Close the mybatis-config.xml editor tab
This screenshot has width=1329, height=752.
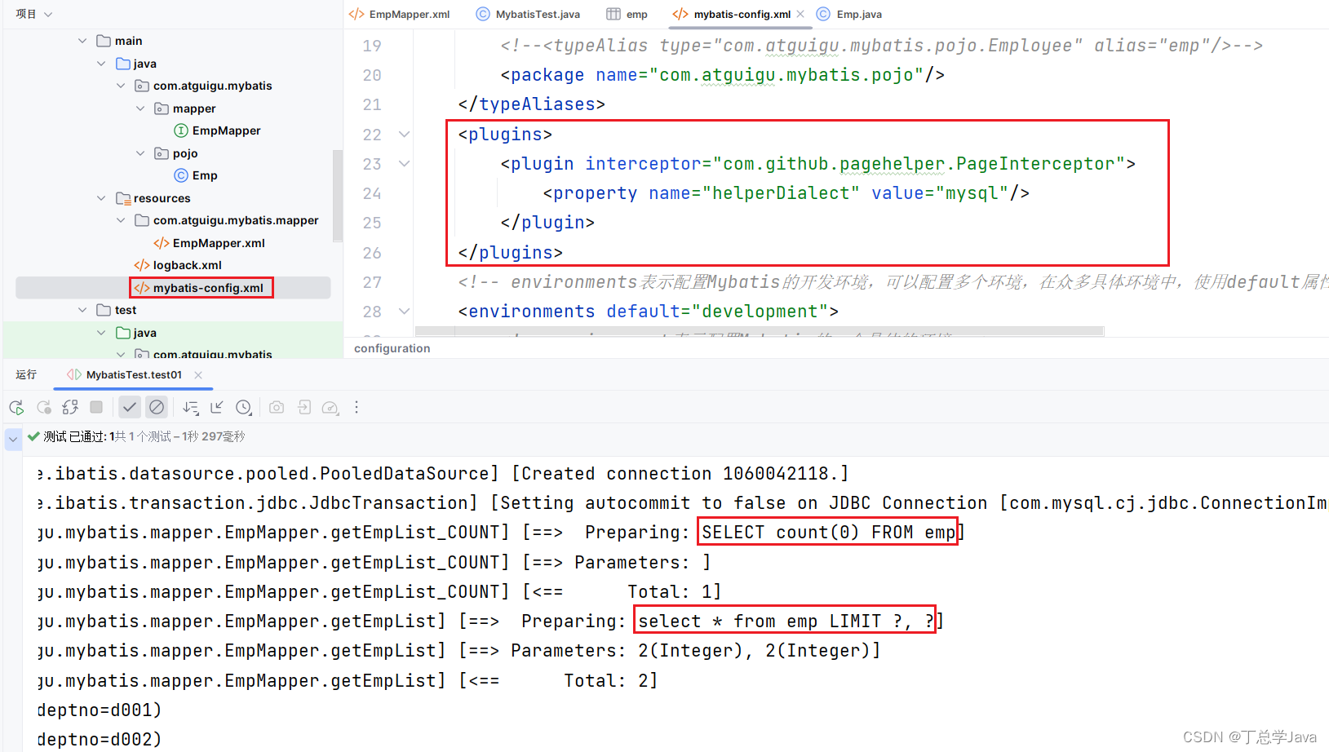pos(800,14)
